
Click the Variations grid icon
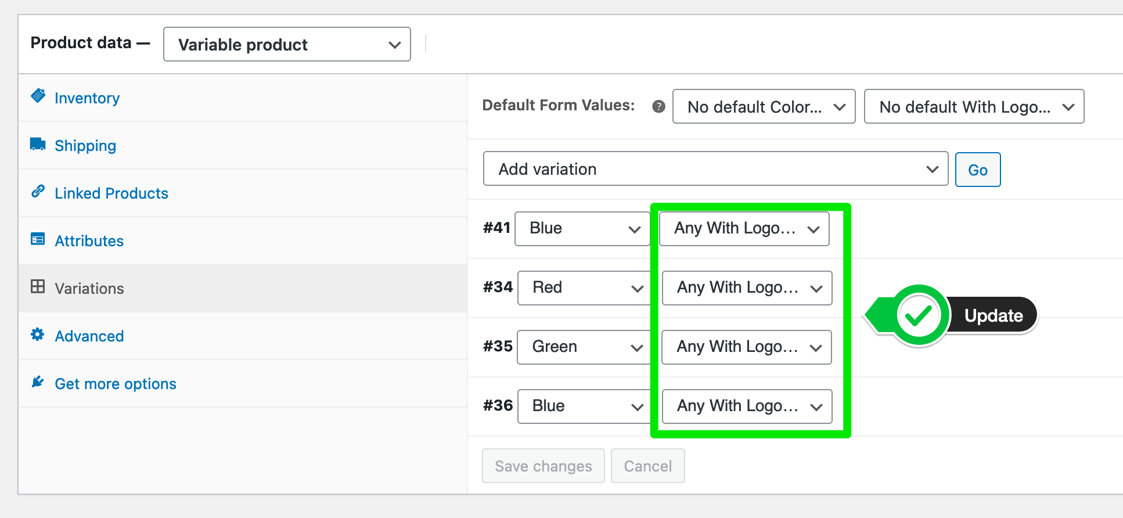point(38,286)
